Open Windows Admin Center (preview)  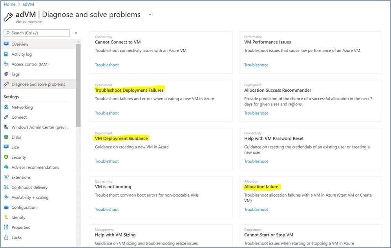point(39,127)
